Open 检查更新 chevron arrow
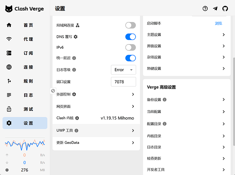Image resolution: width=235 pixels, height=175 pixels. click(x=223, y=158)
